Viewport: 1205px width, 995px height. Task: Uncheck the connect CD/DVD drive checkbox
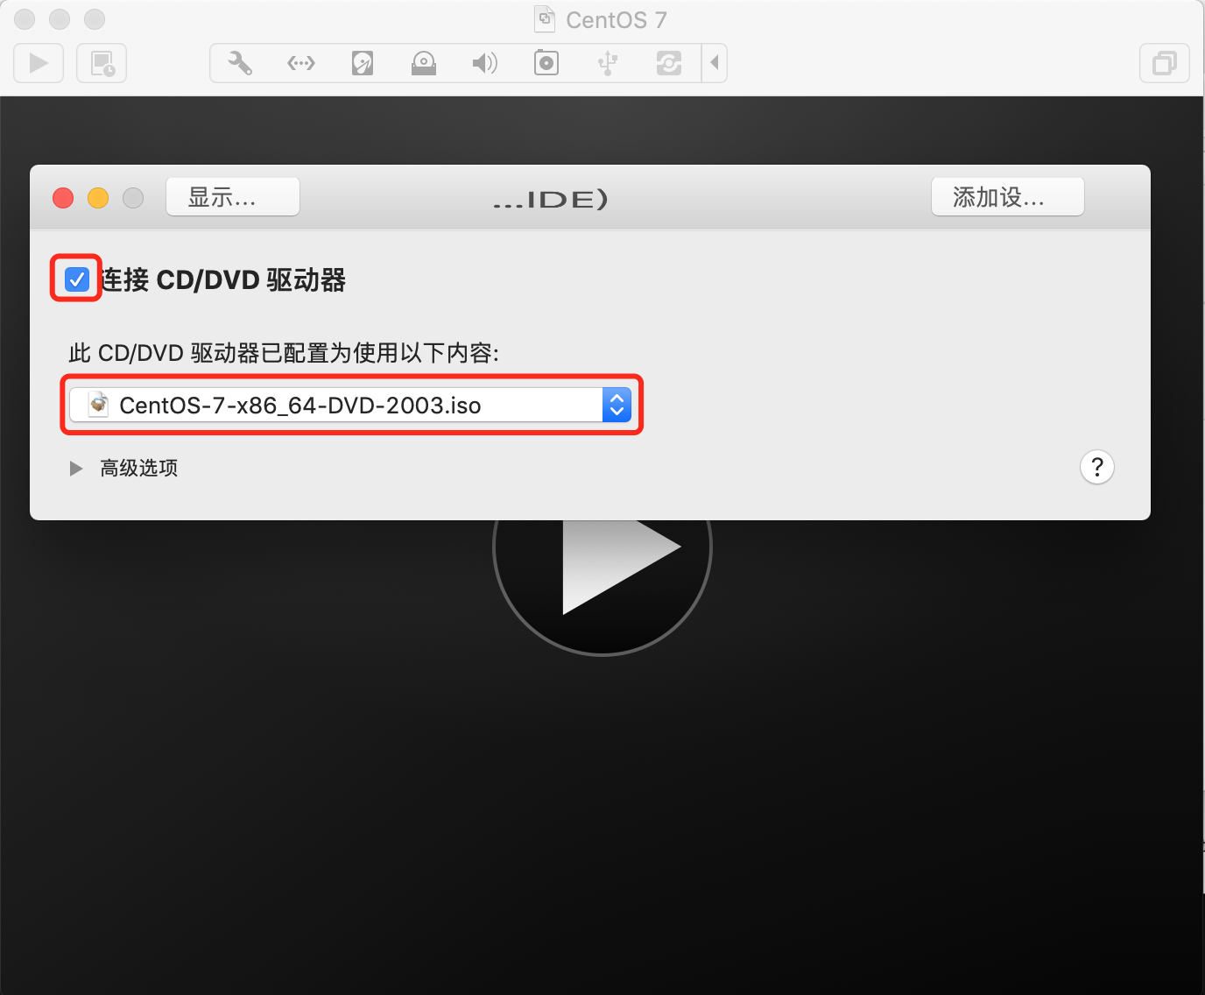(77, 279)
